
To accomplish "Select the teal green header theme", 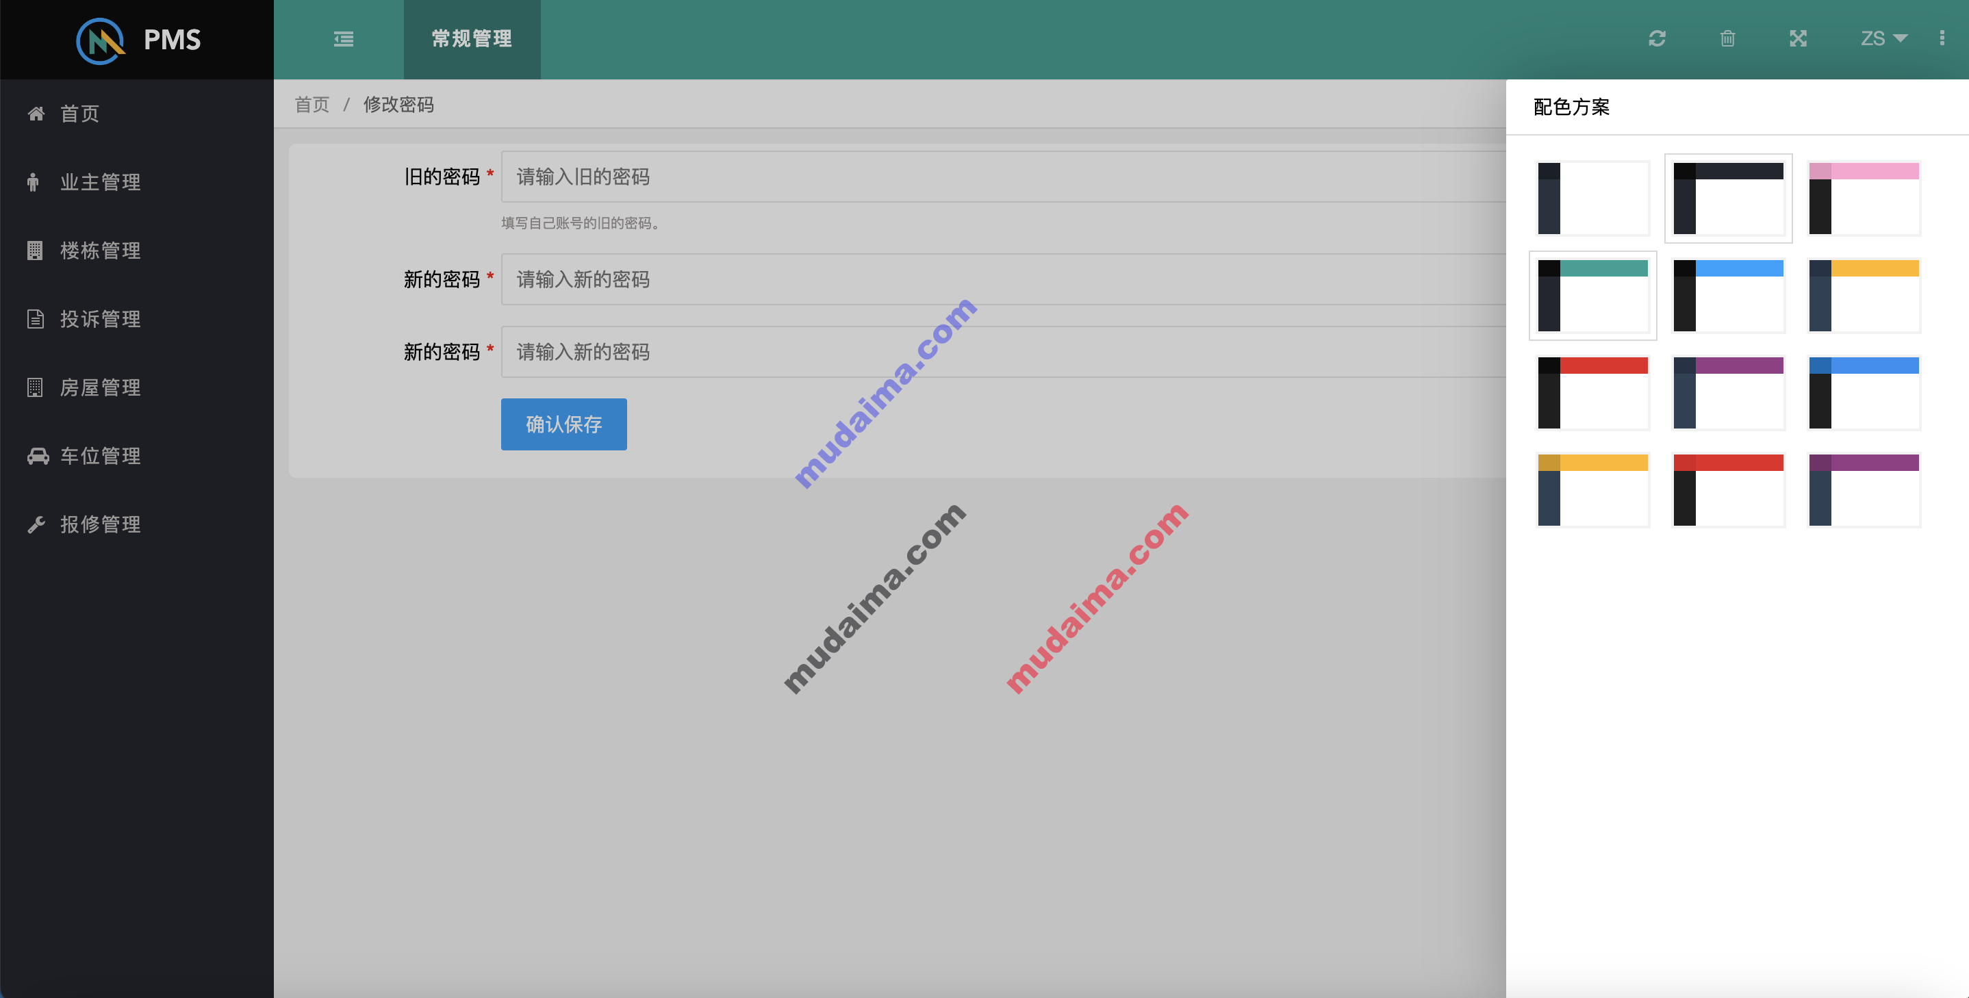I will pyautogui.click(x=1592, y=295).
